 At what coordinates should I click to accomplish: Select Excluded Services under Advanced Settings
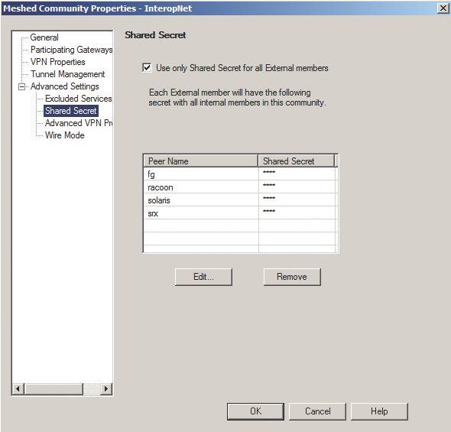point(78,99)
